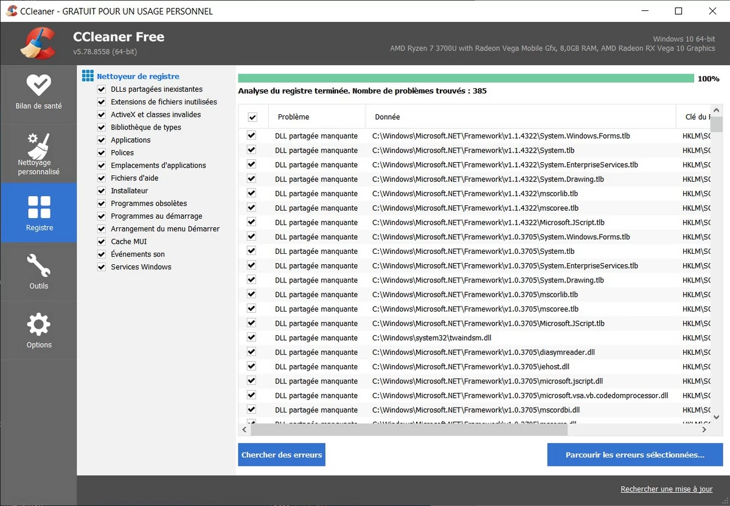Toggle Services Windows checkbox
This screenshot has height=506, width=730.
tap(102, 267)
